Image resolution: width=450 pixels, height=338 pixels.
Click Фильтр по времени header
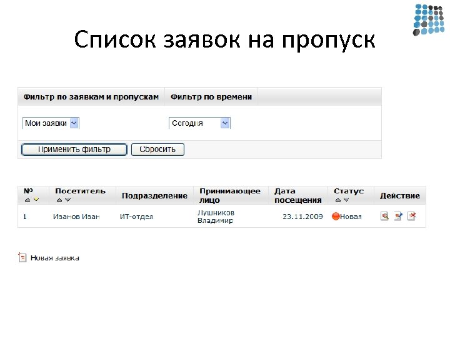coord(211,97)
